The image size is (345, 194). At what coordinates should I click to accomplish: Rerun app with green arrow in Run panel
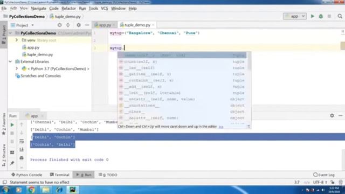pos(12,124)
